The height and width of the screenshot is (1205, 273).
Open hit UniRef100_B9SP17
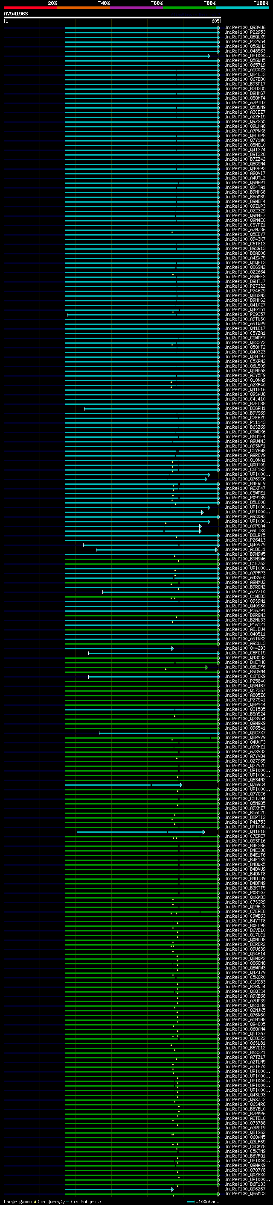coord(245,84)
